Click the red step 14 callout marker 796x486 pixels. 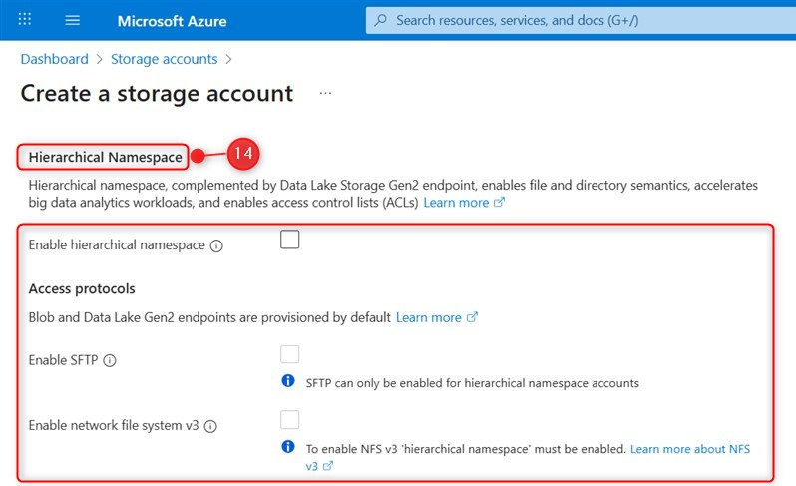click(242, 155)
